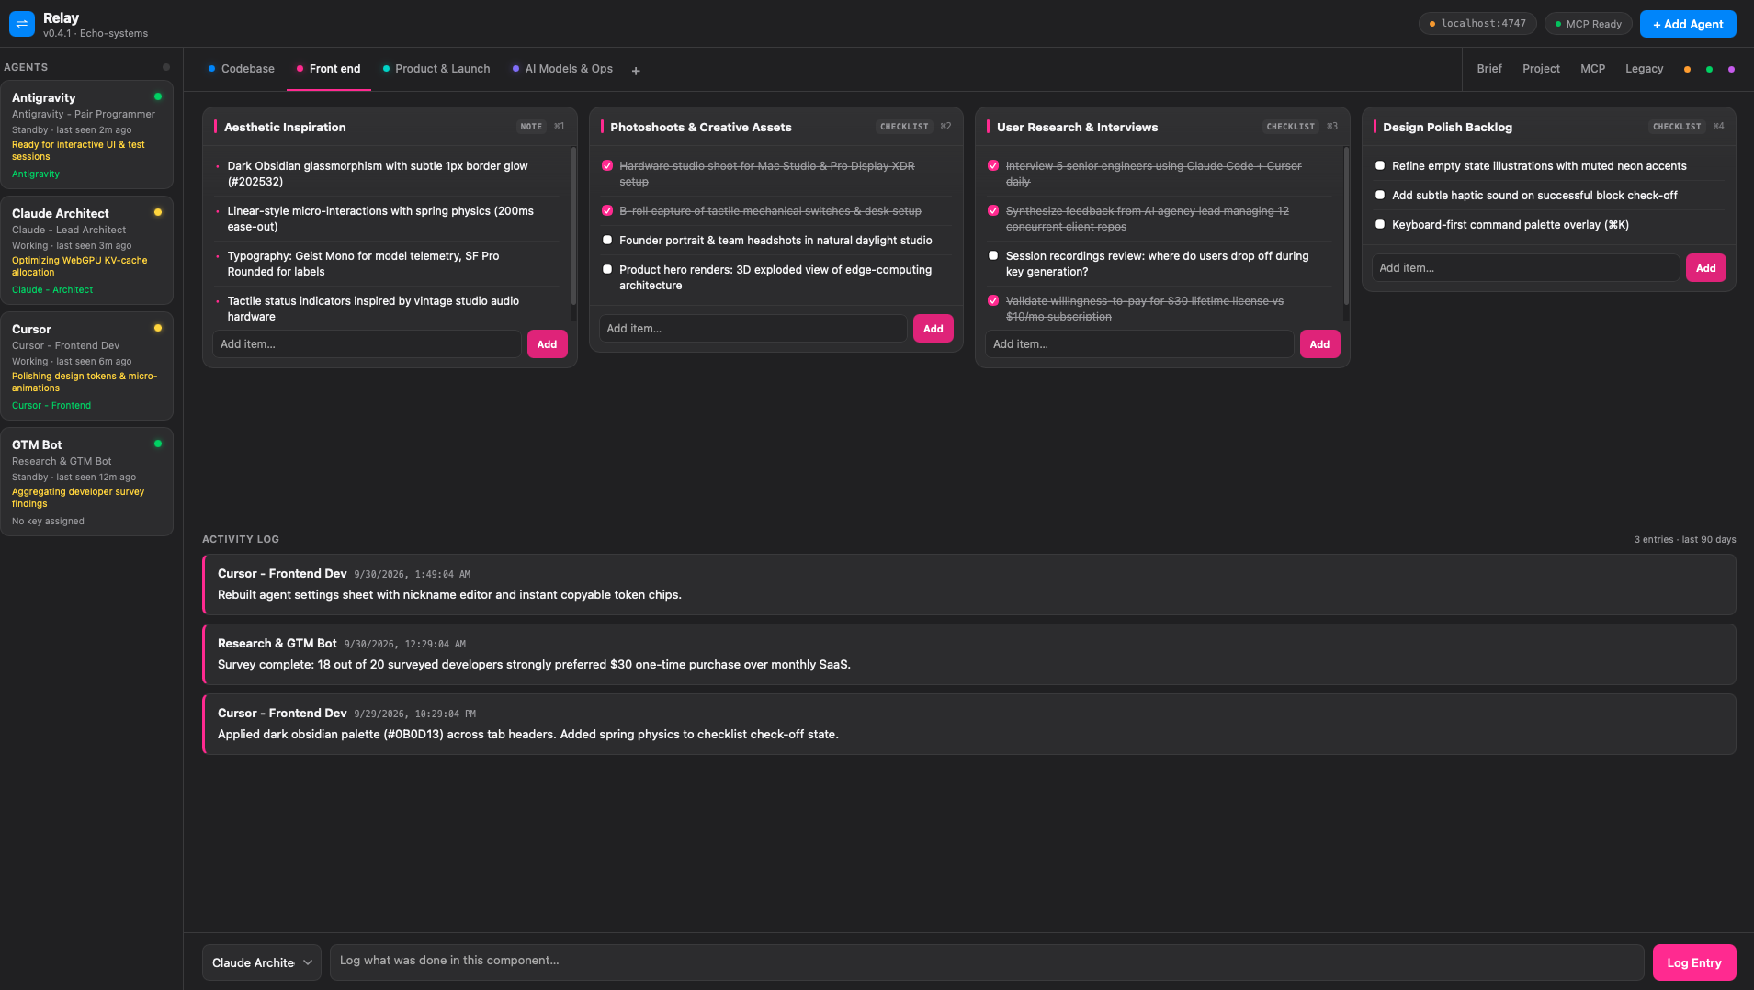The width and height of the screenshot is (1754, 990).
Task: Click Add in Aesthetic Inspiration block
Action: (547, 344)
